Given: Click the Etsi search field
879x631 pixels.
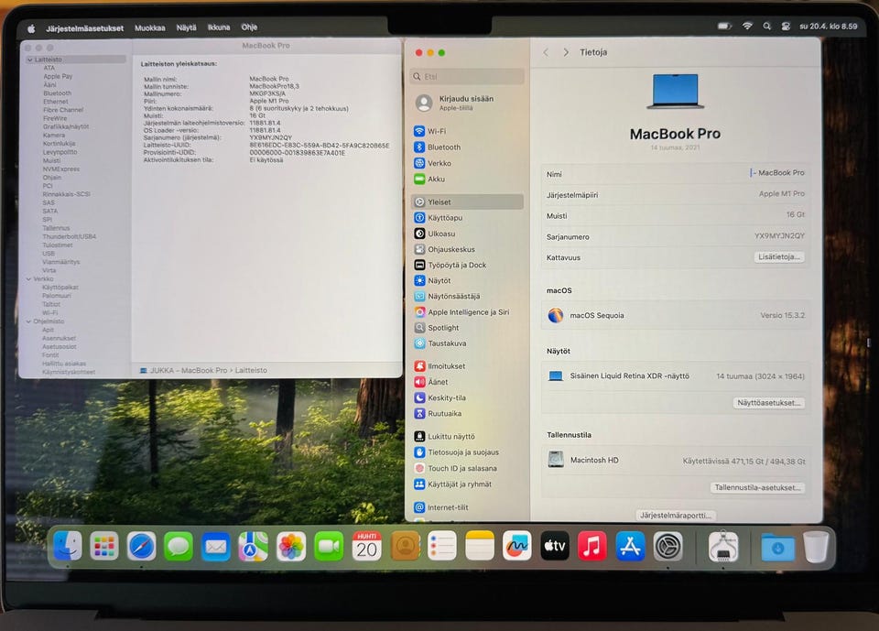Looking at the screenshot, I should [x=467, y=76].
